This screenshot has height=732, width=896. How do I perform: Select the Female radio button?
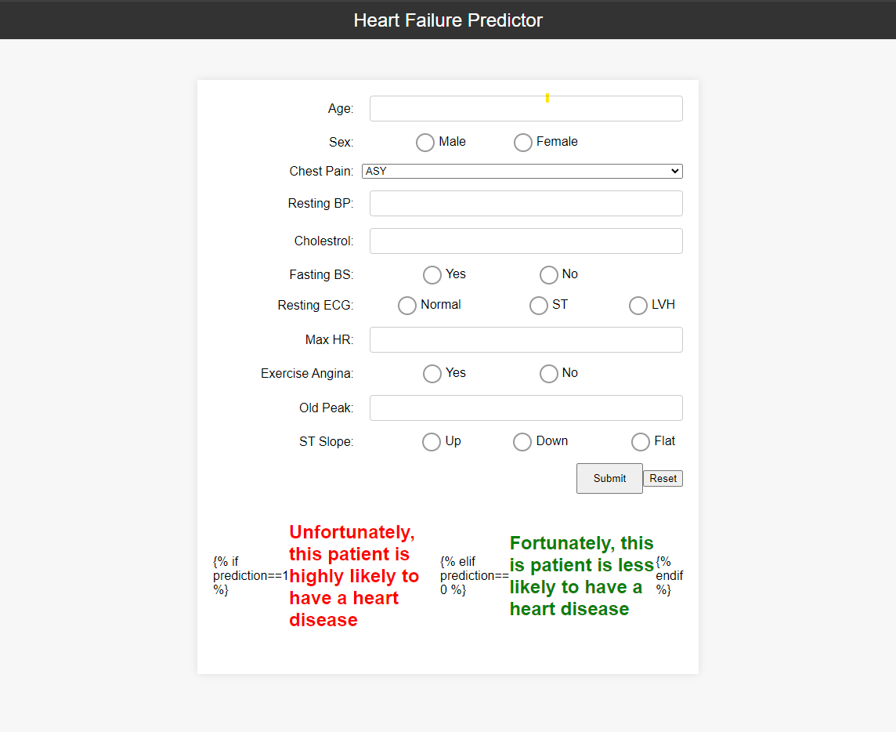(x=523, y=143)
